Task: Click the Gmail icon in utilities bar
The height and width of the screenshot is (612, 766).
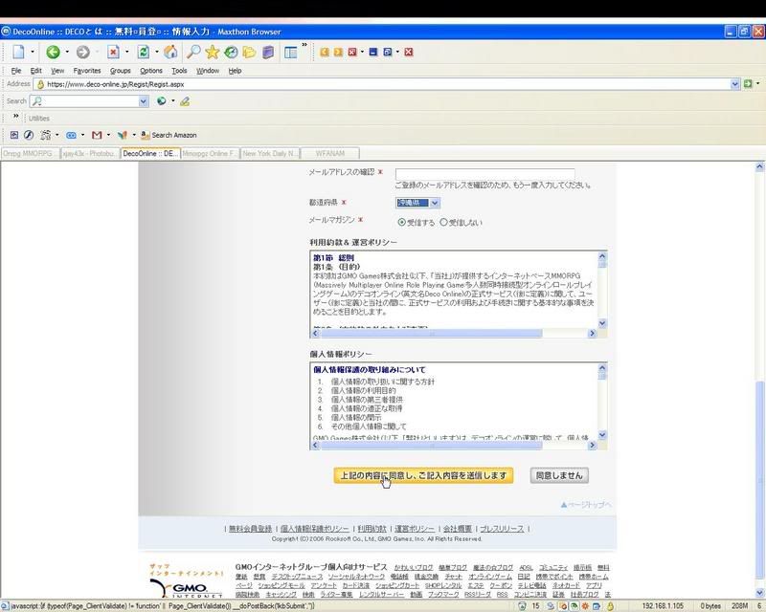Action: click(97, 135)
